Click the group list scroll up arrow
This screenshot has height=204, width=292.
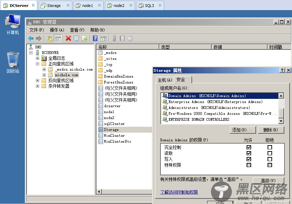click(x=281, y=96)
